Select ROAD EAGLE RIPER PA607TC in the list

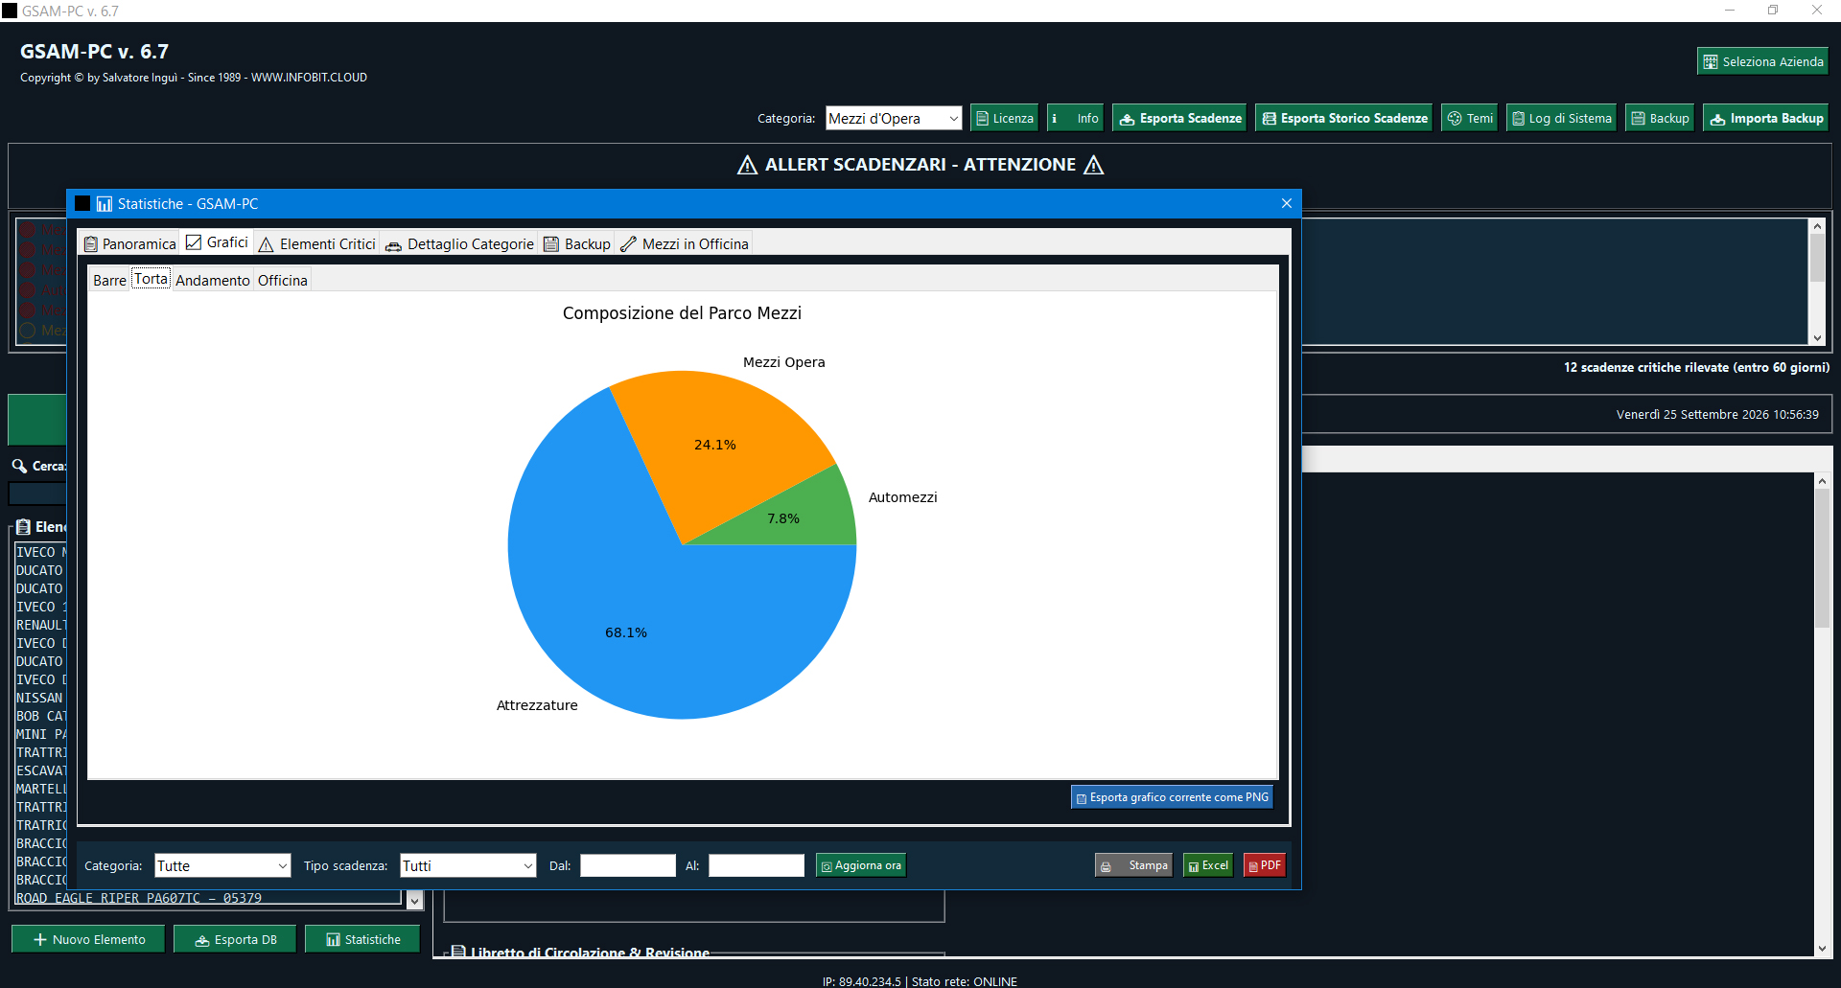207,898
